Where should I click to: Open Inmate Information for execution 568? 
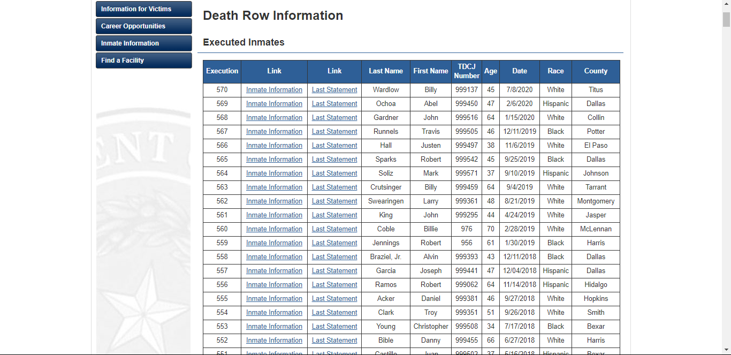274,118
